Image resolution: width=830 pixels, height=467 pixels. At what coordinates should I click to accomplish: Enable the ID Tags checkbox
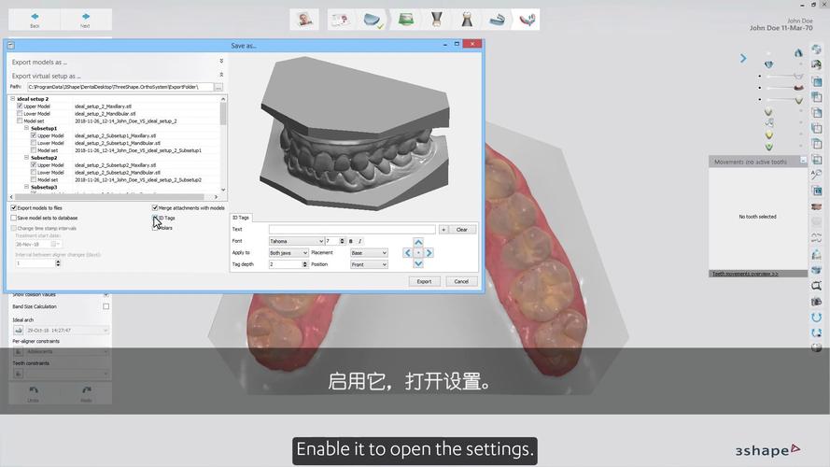click(x=155, y=218)
